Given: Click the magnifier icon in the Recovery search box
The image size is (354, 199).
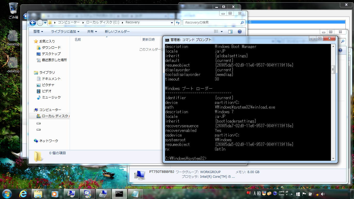Looking at the screenshot, I should tap(242, 23).
